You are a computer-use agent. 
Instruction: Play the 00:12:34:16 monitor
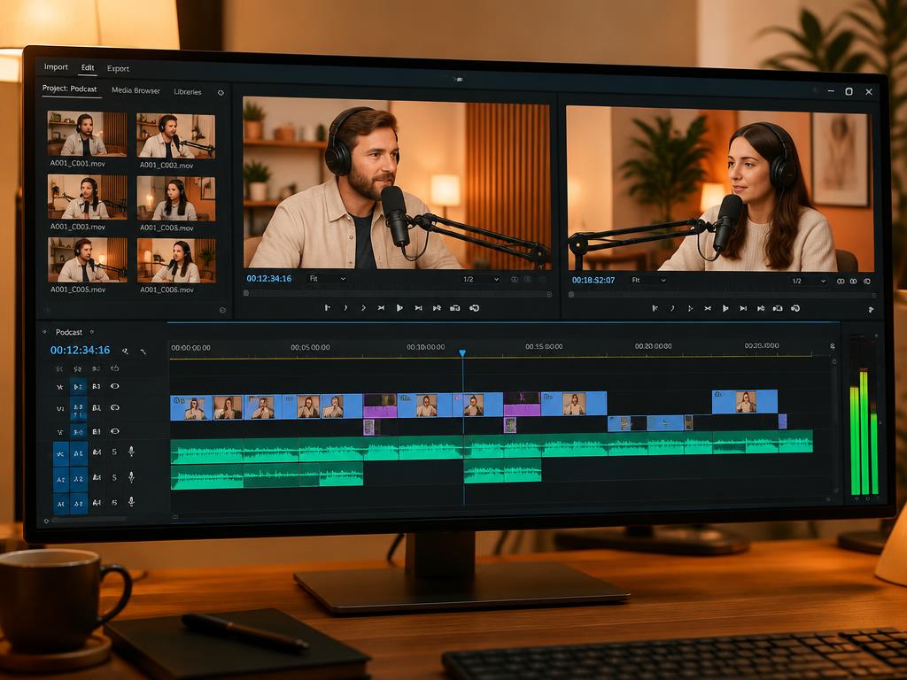click(399, 308)
